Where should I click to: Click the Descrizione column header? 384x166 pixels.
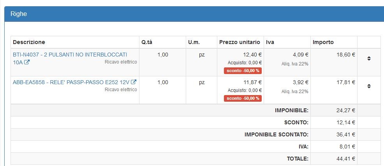pos(29,42)
